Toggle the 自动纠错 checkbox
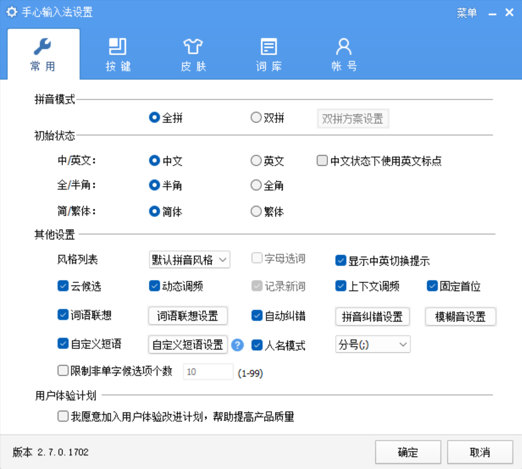This screenshot has width=522, height=469. click(279, 315)
